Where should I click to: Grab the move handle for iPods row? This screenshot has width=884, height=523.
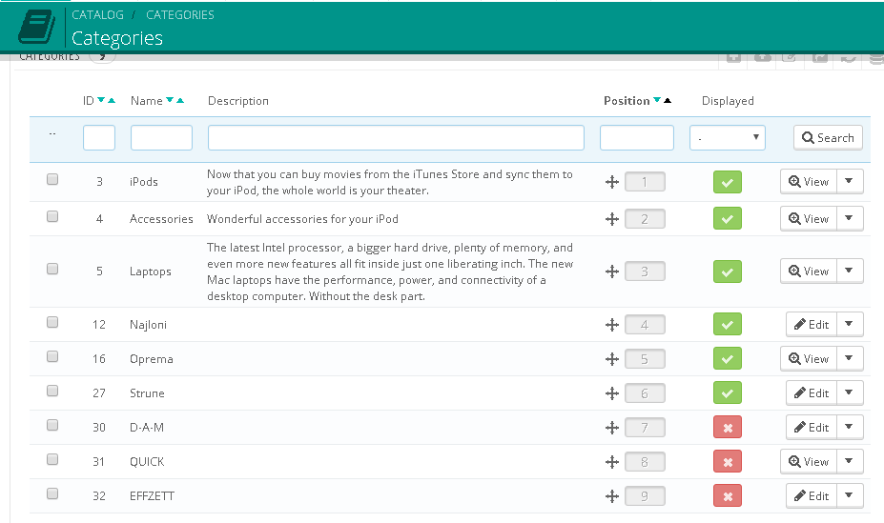[612, 182]
